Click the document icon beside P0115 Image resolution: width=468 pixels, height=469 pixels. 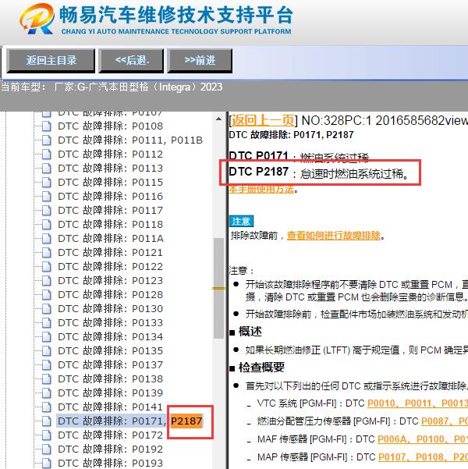tap(46, 183)
